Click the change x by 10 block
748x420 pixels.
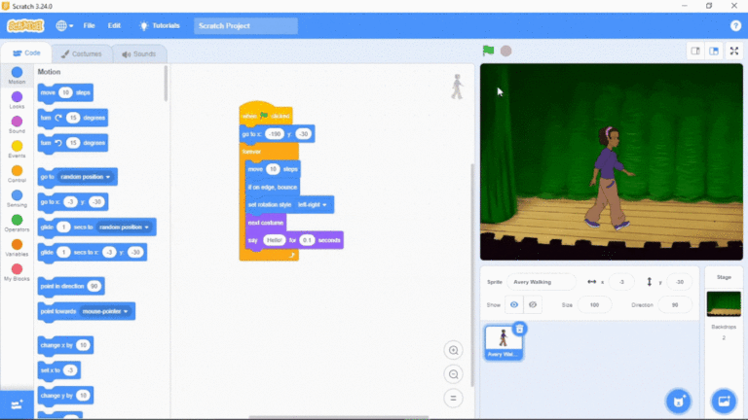(65, 345)
